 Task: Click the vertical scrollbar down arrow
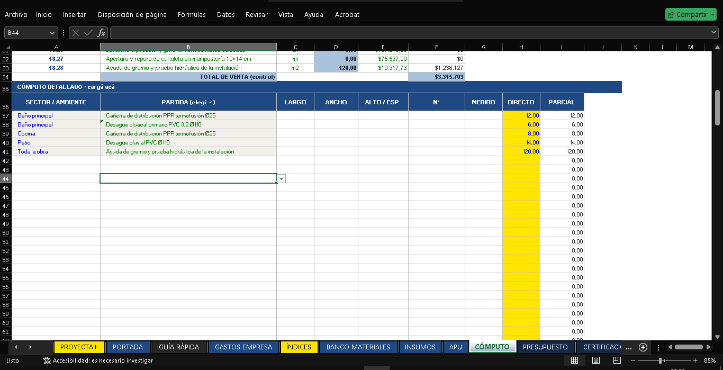[718, 337]
